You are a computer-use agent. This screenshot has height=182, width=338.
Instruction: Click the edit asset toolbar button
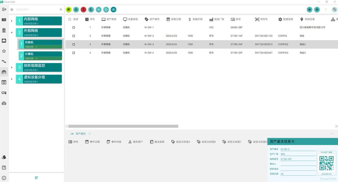pyautogui.click(x=76, y=10)
